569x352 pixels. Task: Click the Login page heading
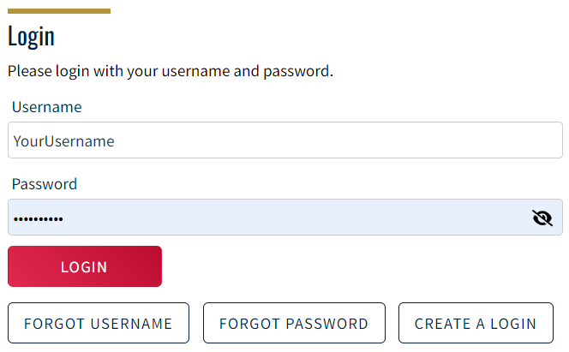click(31, 37)
